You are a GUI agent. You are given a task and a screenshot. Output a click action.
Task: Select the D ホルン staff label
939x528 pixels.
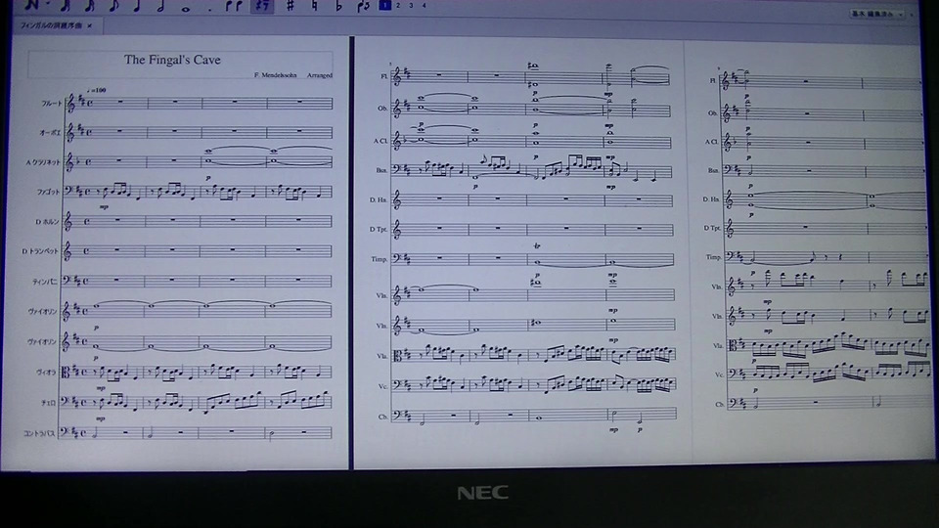click(47, 222)
